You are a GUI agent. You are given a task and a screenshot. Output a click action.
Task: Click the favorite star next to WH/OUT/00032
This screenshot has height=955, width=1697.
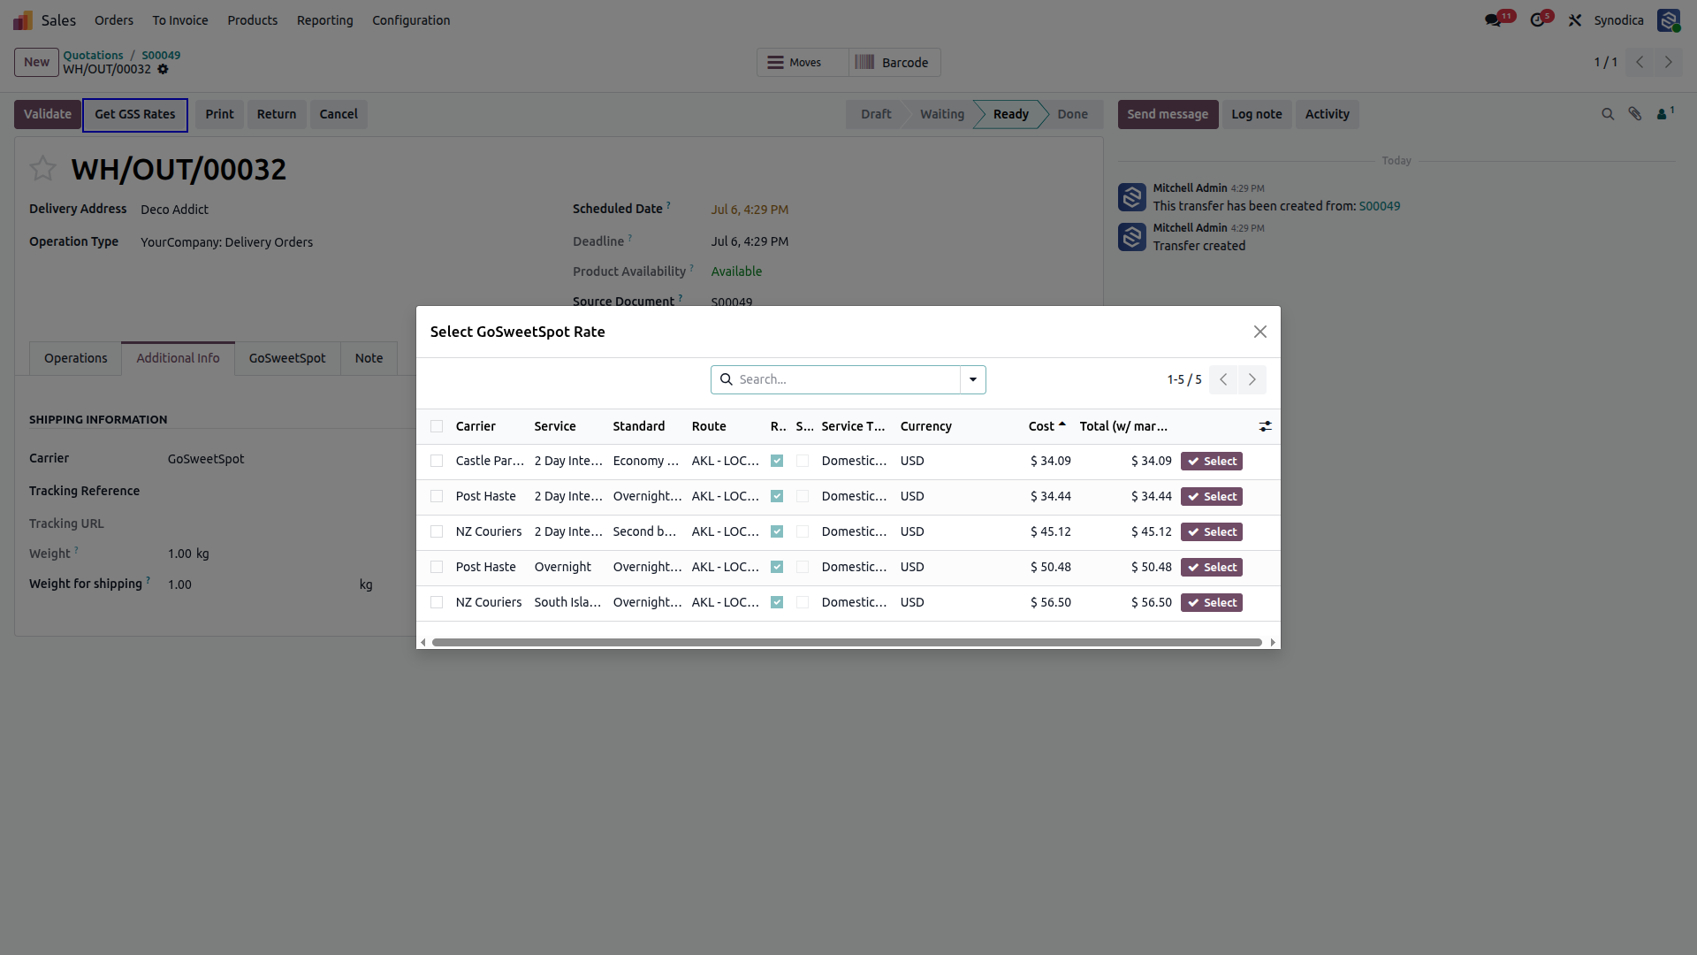42,168
